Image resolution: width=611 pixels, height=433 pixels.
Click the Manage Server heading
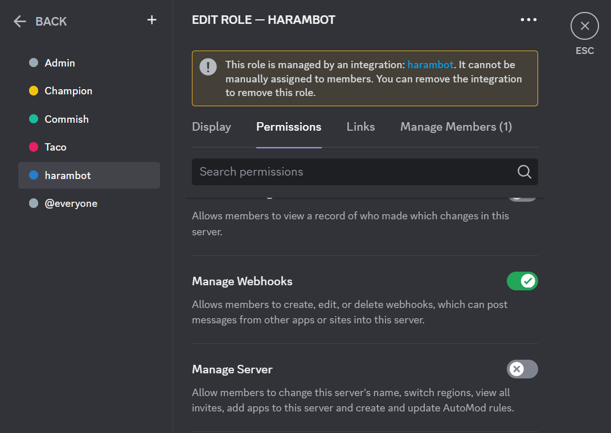tap(232, 369)
